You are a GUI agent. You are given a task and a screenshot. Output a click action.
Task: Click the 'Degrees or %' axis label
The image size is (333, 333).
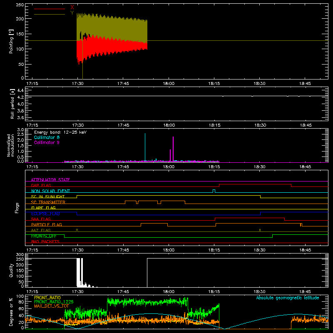pos(11,312)
